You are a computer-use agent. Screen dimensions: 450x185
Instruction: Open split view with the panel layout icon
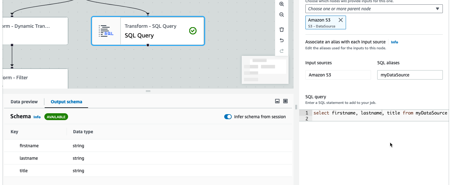pyautogui.click(x=277, y=101)
